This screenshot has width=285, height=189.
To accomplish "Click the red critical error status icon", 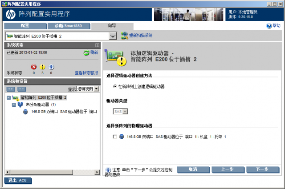I will 34,67.
